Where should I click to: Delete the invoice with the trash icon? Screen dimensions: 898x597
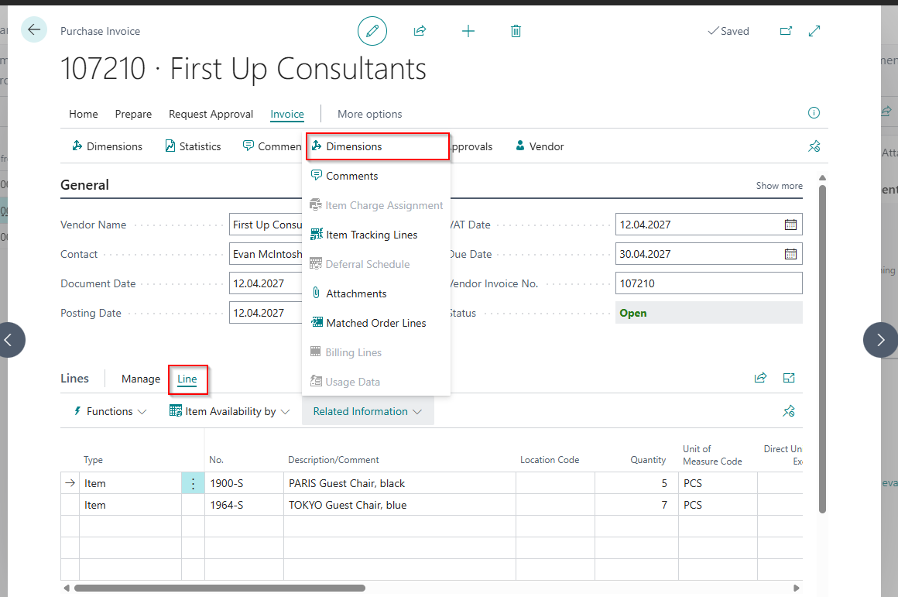coord(516,31)
